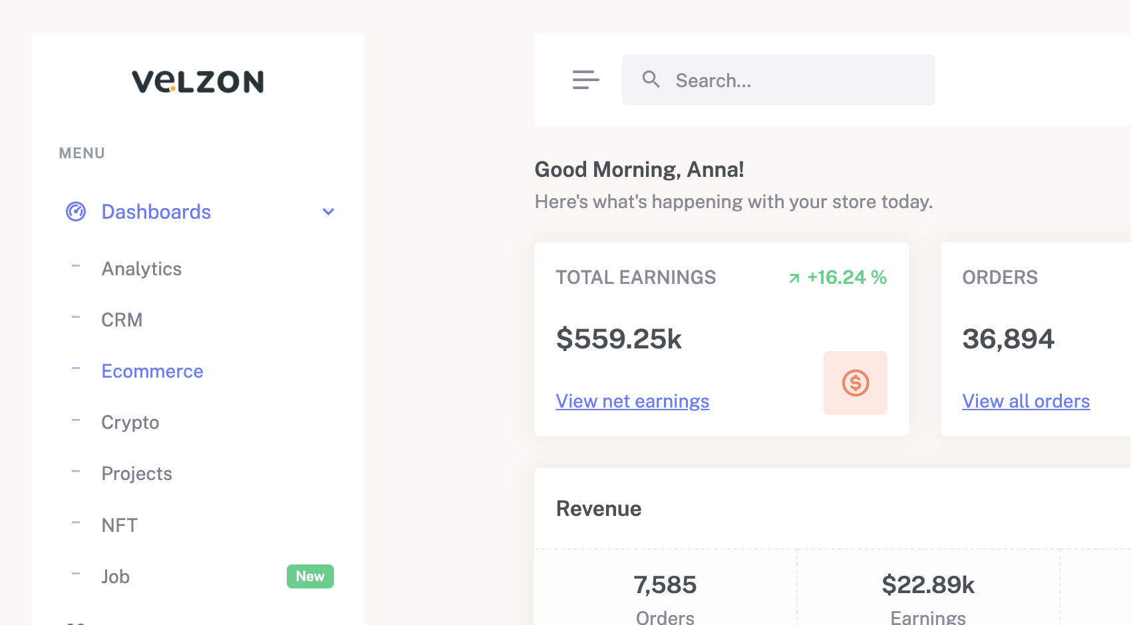Click the New badge beside Job
1131x625 pixels.
pyautogui.click(x=310, y=576)
